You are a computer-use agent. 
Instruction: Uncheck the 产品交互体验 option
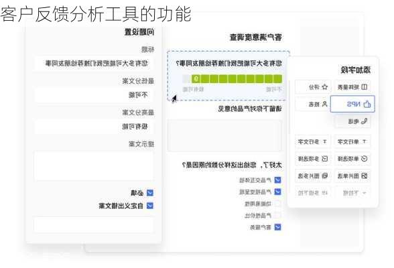click(277, 180)
